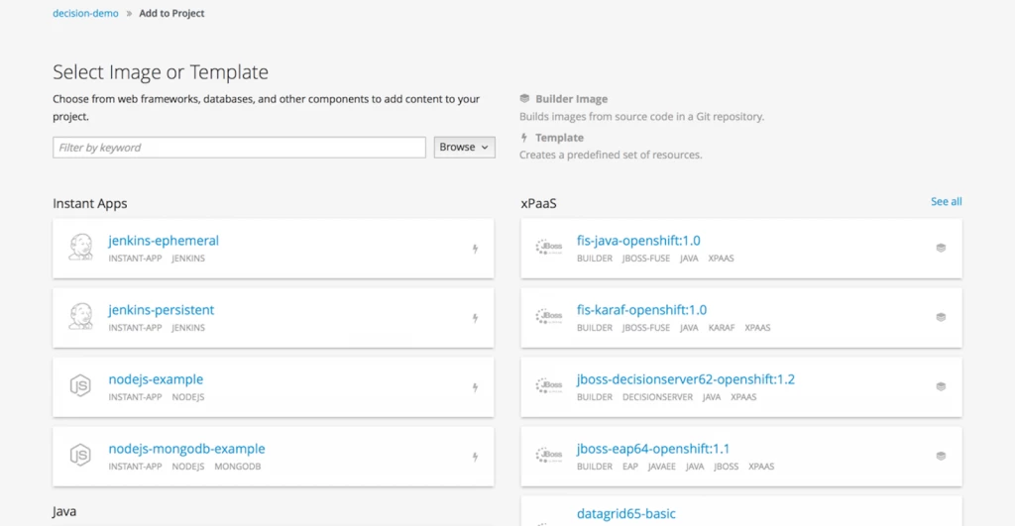Click the Add to Project breadcrumb text
The image size is (1015, 526).
coord(171,13)
